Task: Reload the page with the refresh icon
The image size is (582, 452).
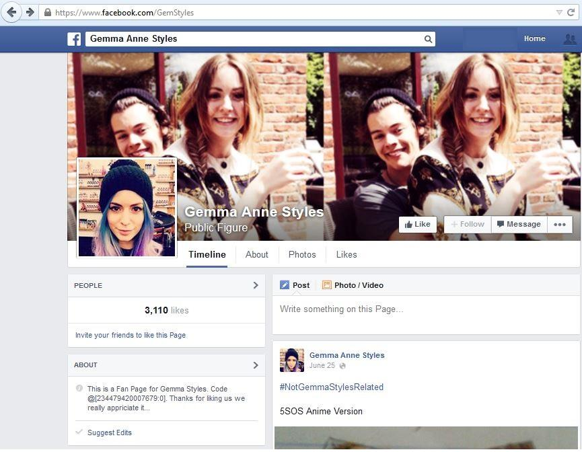Action: click(571, 12)
